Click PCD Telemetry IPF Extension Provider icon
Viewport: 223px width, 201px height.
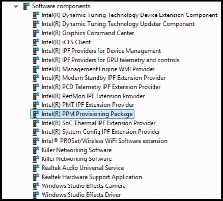click(x=36, y=87)
